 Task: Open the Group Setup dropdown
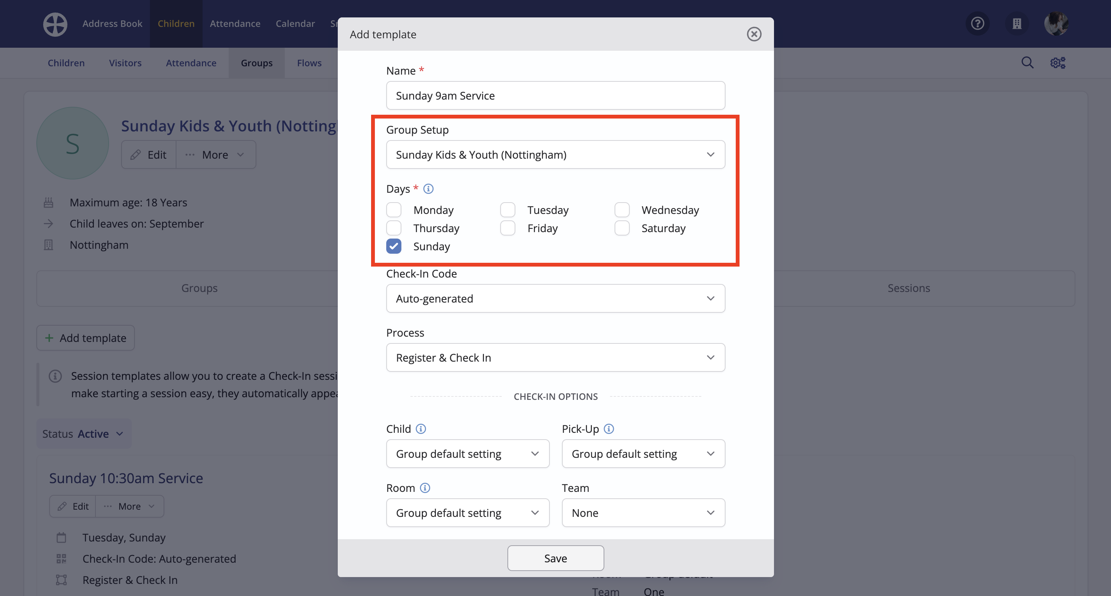tap(555, 154)
